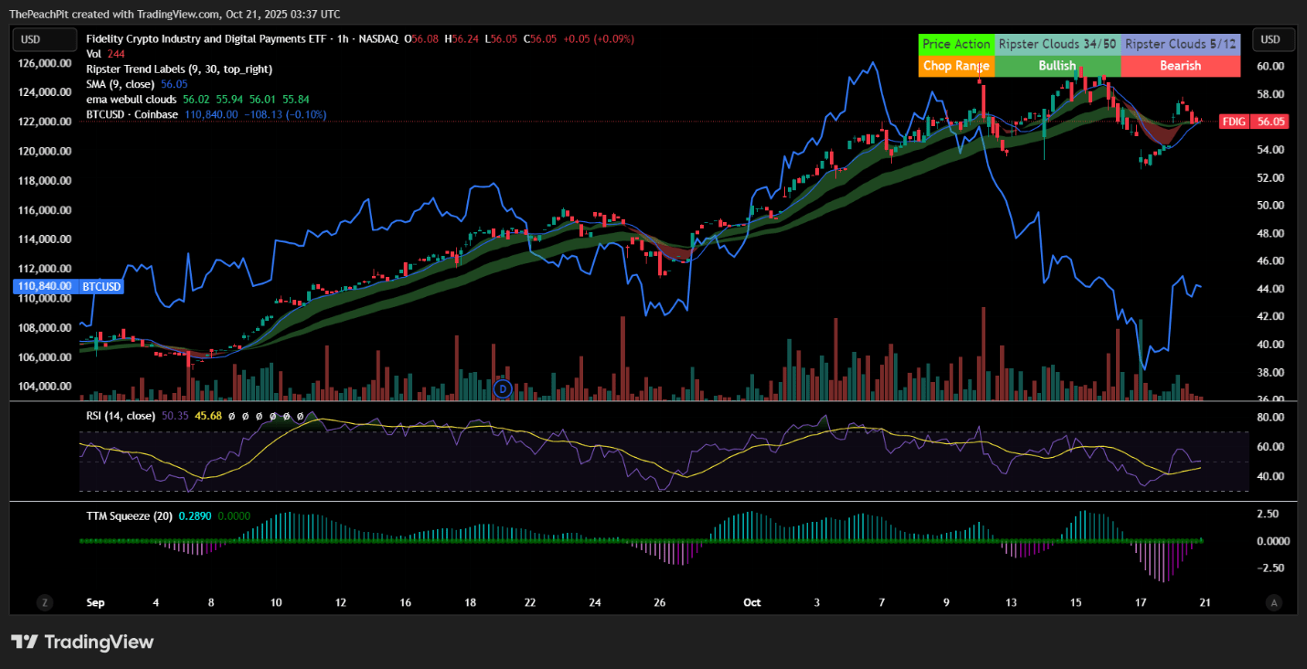Toggle the ema webull clouds indicator legend

(x=130, y=99)
